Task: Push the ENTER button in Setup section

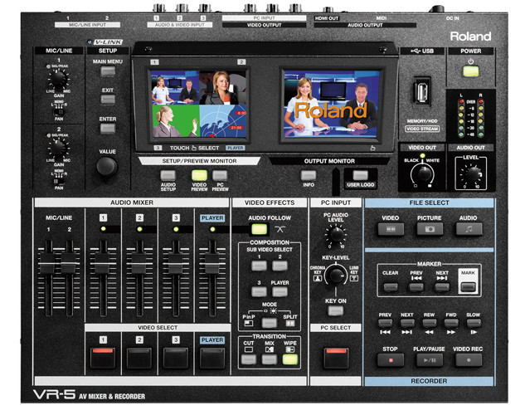Action: [108, 129]
